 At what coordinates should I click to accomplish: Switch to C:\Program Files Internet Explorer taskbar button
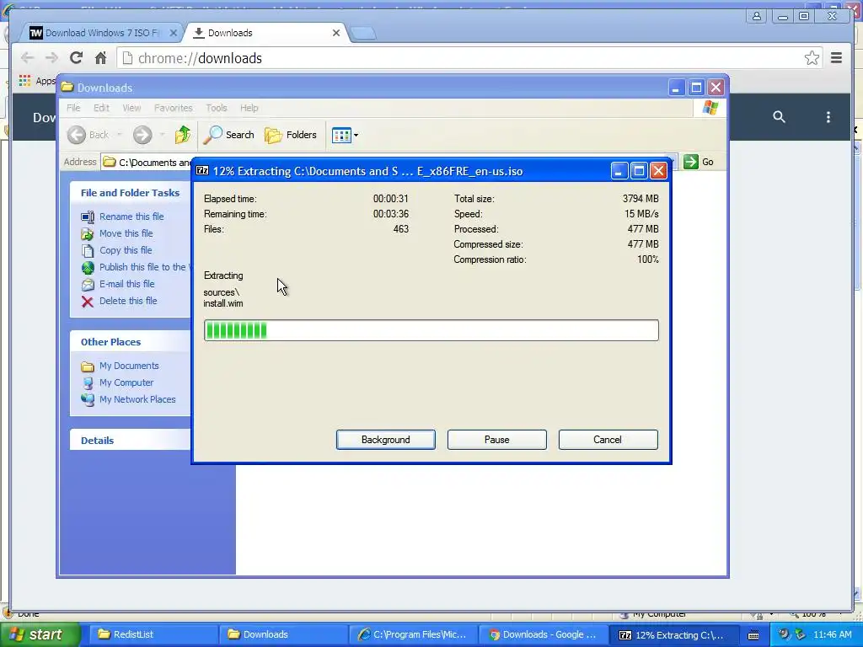click(413, 634)
